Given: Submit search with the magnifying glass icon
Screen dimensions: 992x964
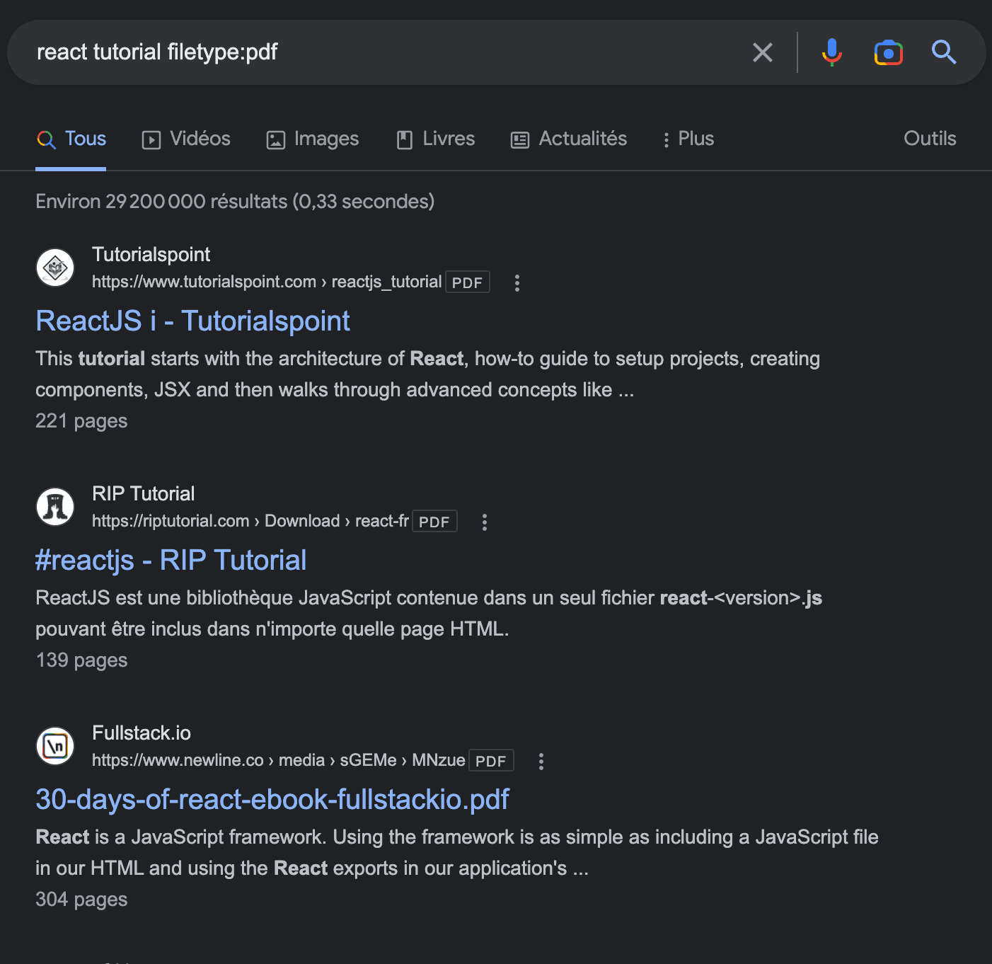Looking at the screenshot, I should [944, 52].
